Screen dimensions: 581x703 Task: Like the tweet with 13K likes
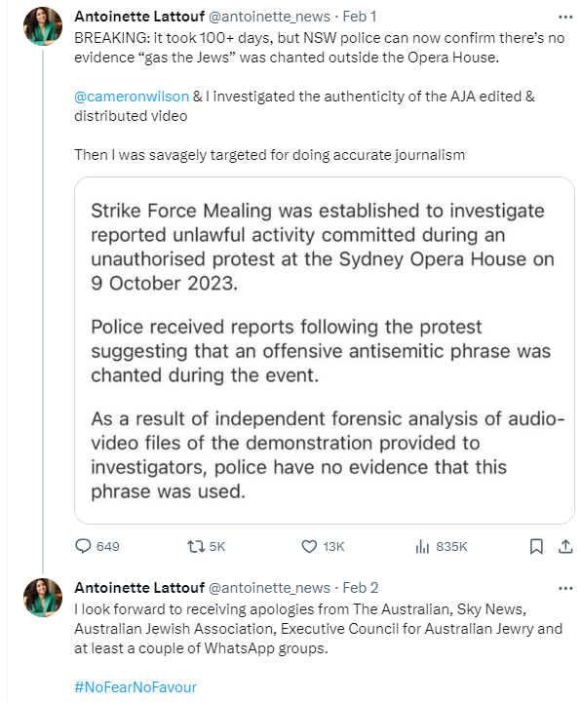(323, 547)
